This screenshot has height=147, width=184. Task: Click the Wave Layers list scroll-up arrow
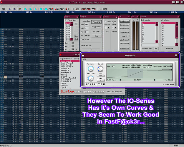click(x=177, y=24)
